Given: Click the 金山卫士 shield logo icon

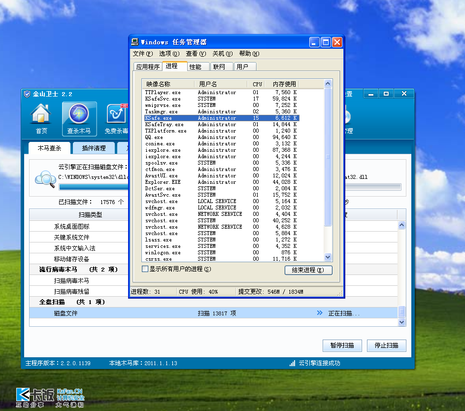Looking at the screenshot, I should pyautogui.click(x=27, y=94).
